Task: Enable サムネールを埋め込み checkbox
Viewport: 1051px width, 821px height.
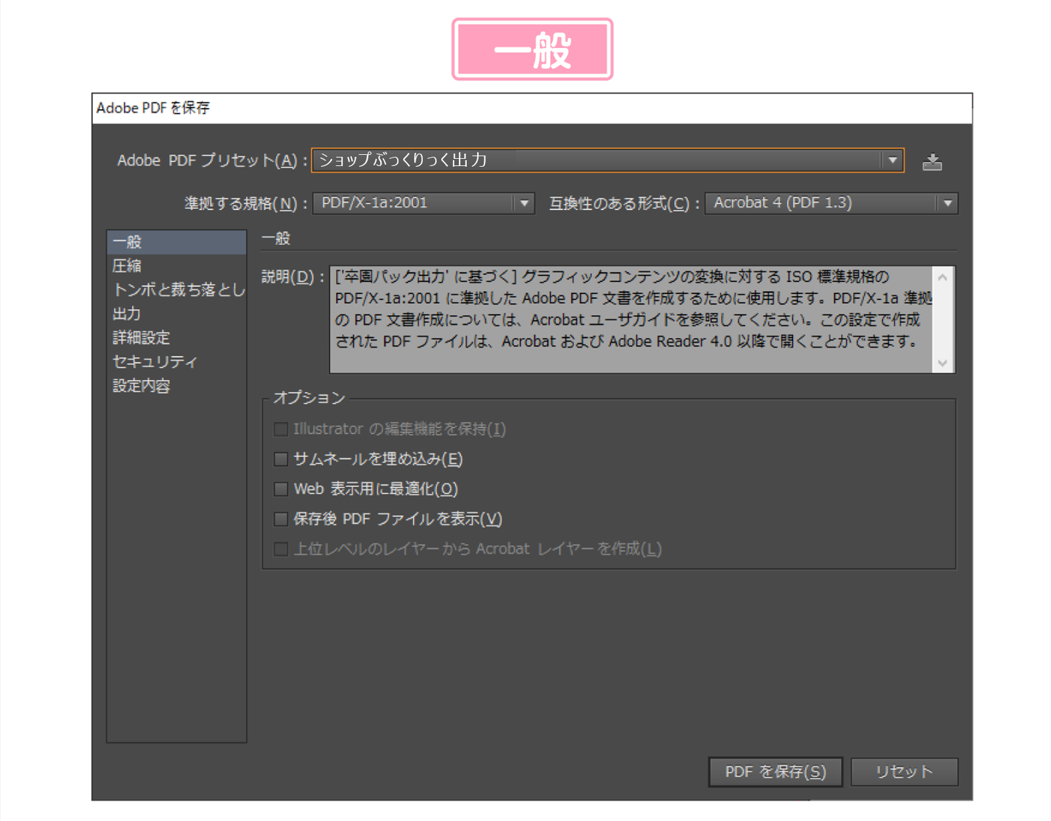Action: (281, 459)
